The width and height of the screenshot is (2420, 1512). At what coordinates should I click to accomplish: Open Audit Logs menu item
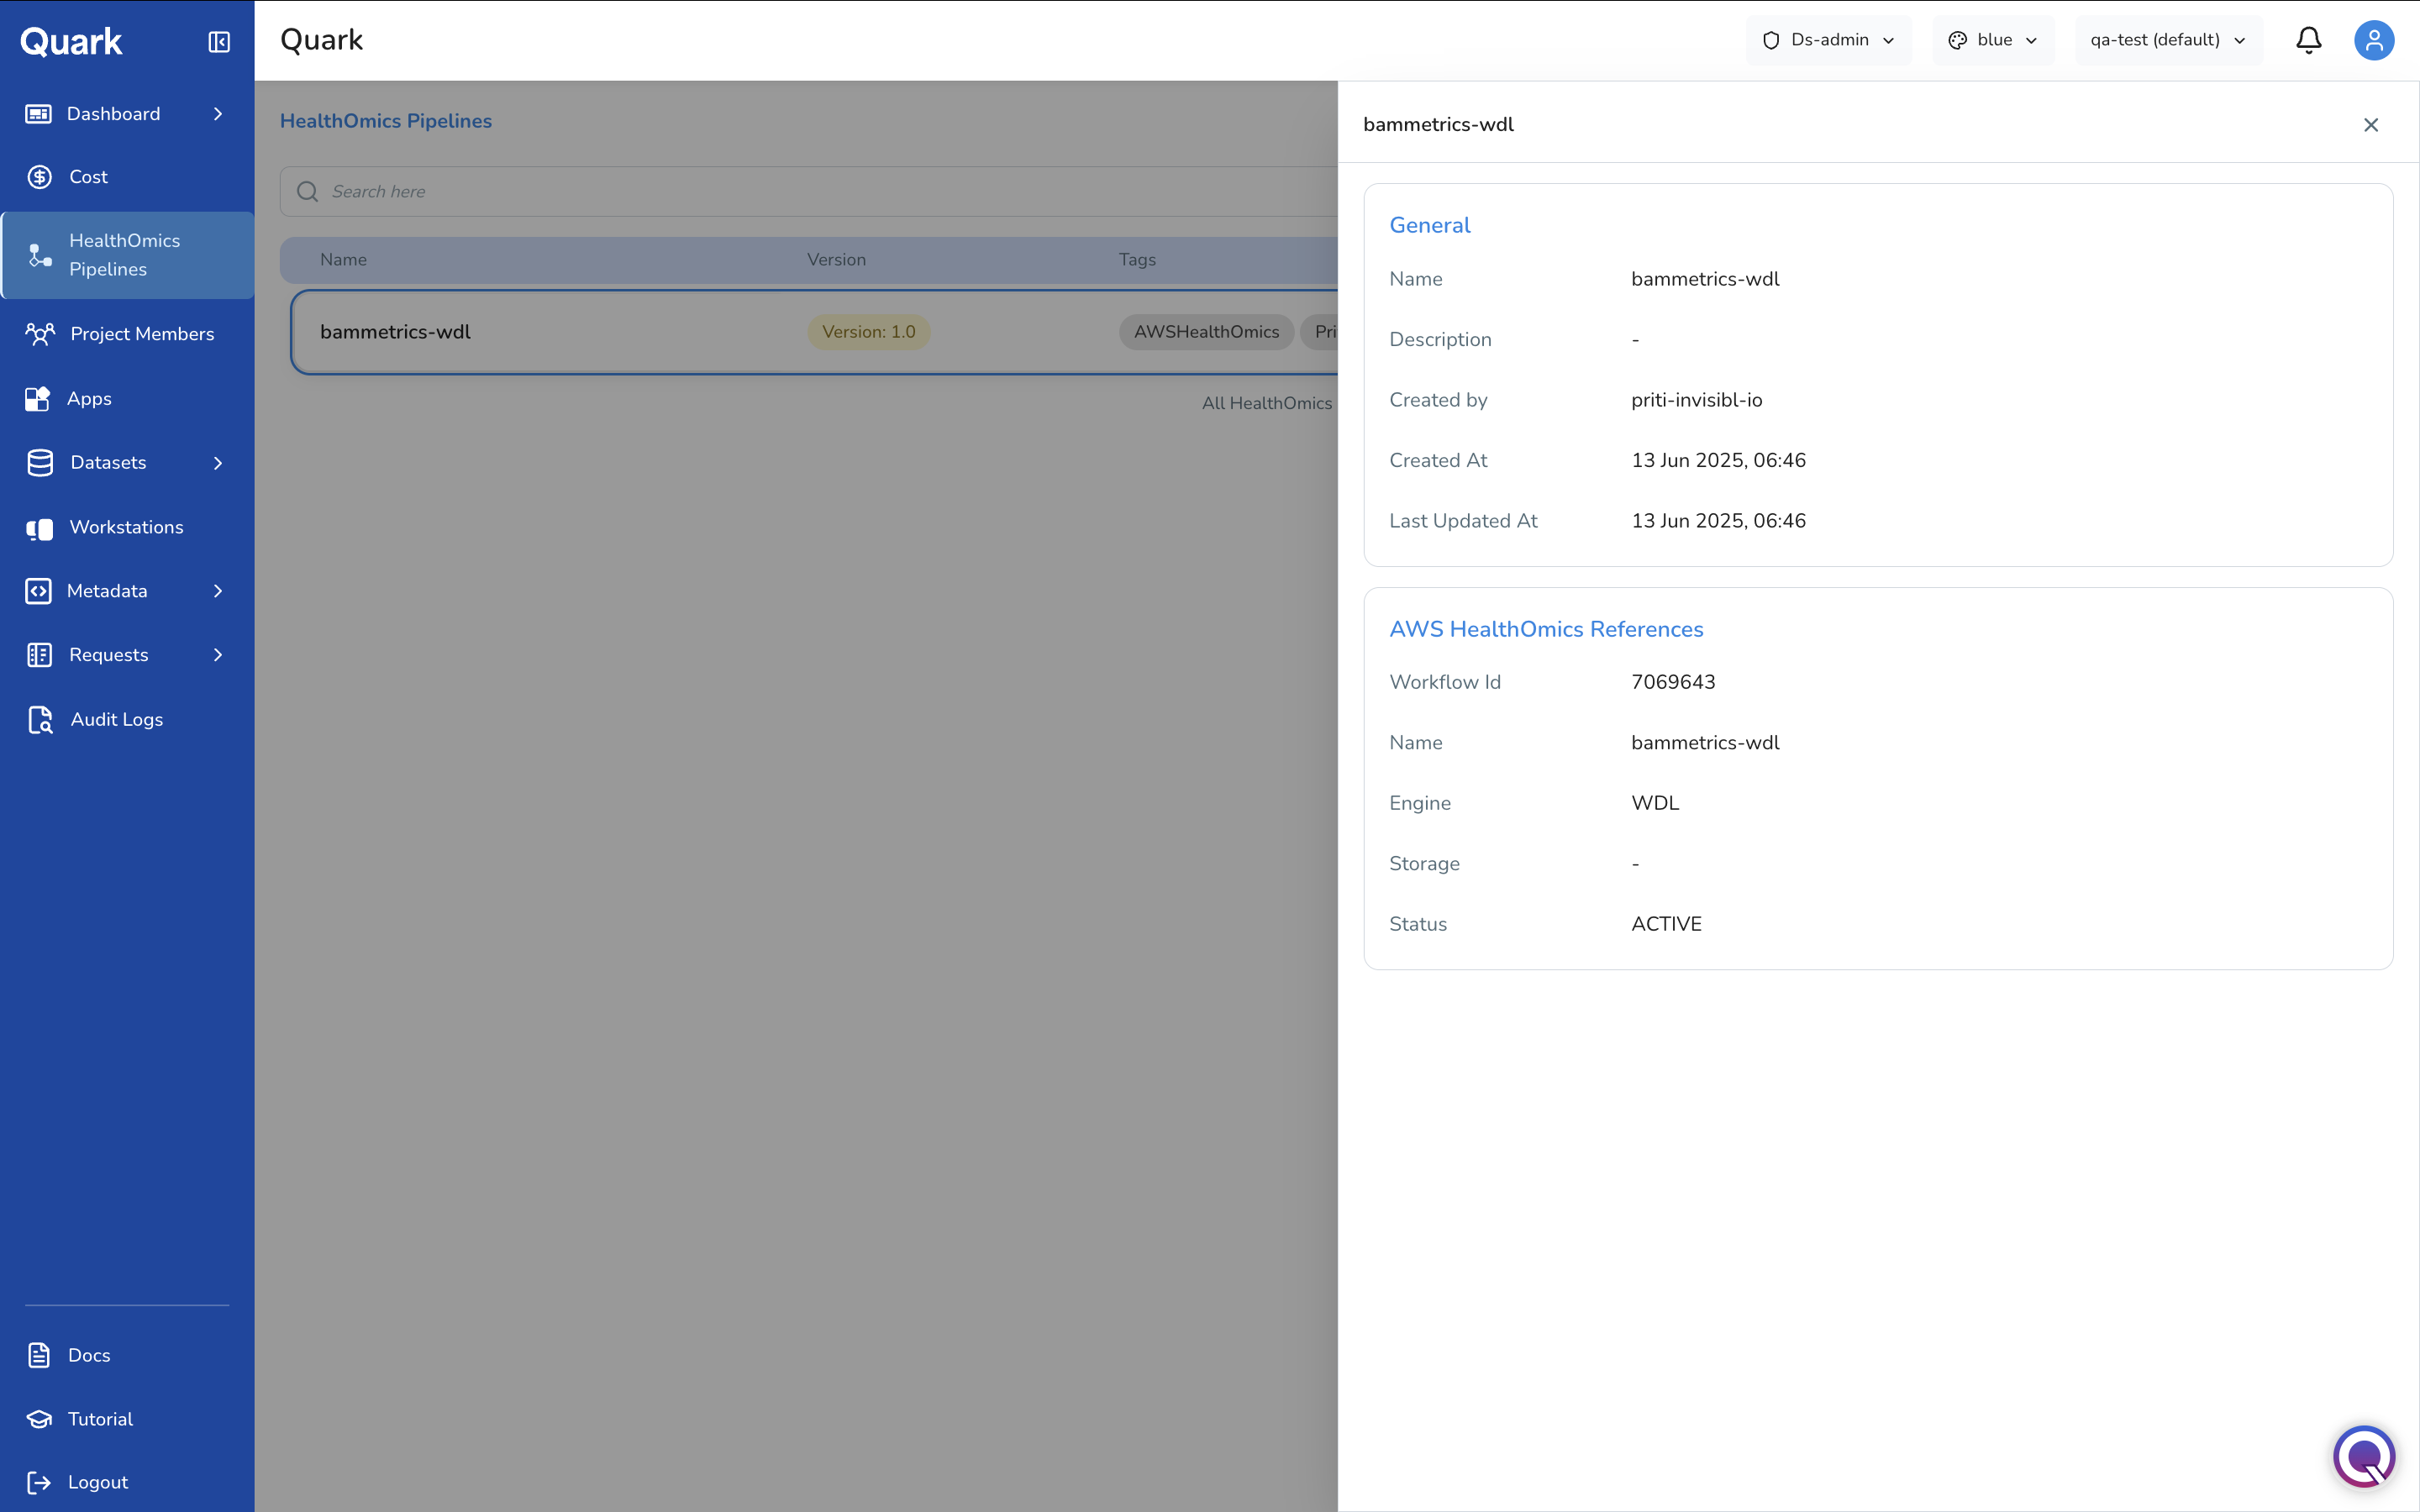point(127,720)
